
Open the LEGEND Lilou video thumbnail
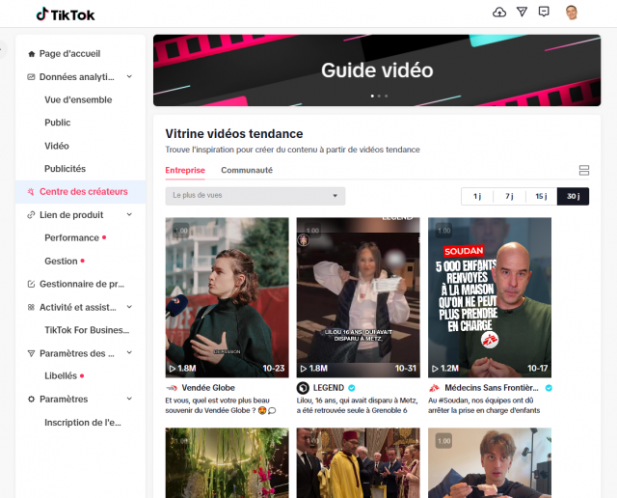click(x=358, y=297)
